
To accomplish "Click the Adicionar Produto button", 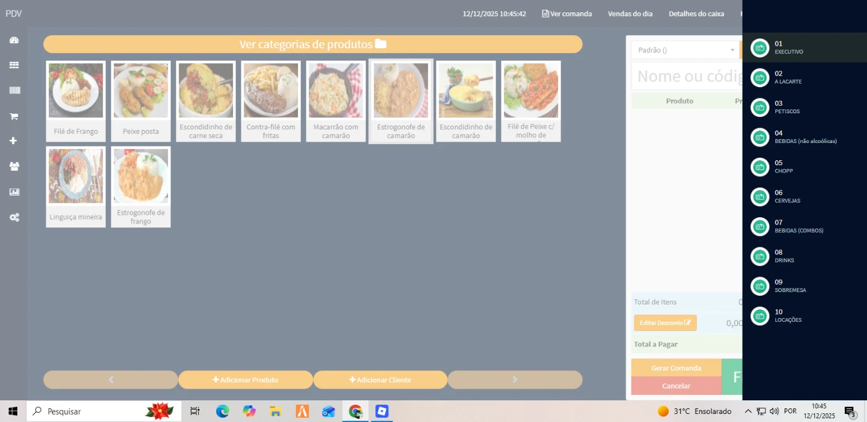I will coord(245,380).
